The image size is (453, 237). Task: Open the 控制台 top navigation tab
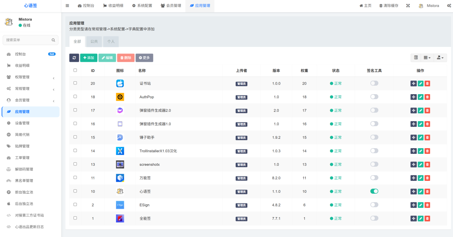pos(86,5)
